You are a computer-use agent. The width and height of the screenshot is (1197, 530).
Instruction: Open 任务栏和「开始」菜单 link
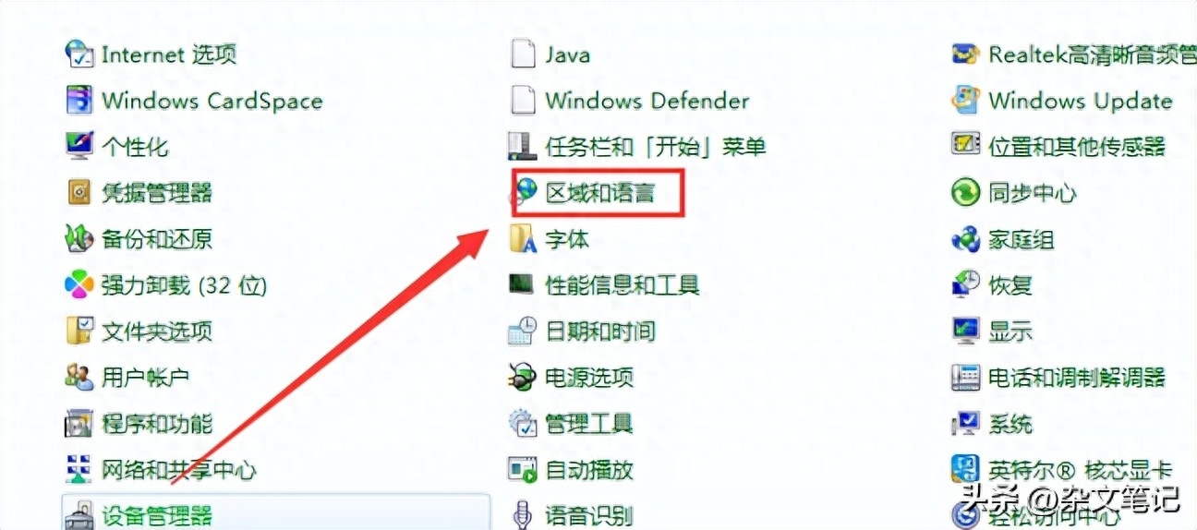point(656,147)
